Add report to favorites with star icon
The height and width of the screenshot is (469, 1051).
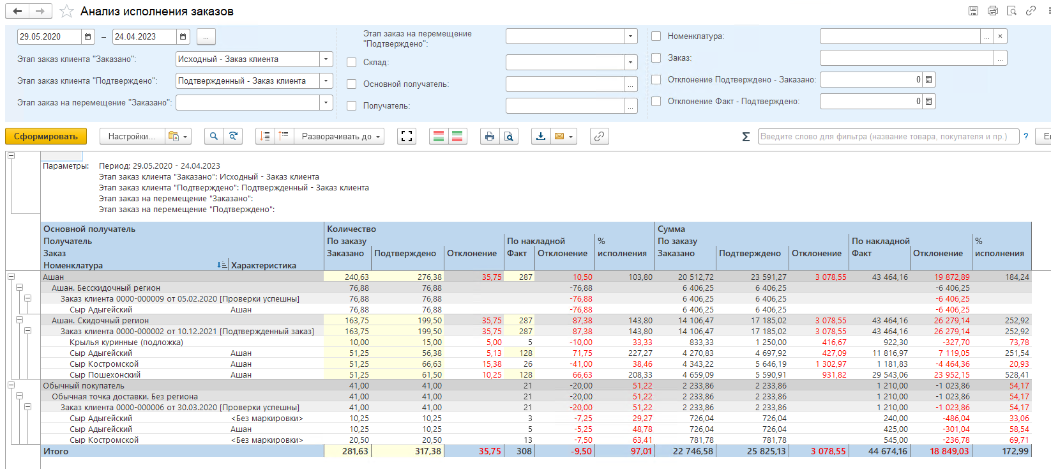(x=66, y=12)
